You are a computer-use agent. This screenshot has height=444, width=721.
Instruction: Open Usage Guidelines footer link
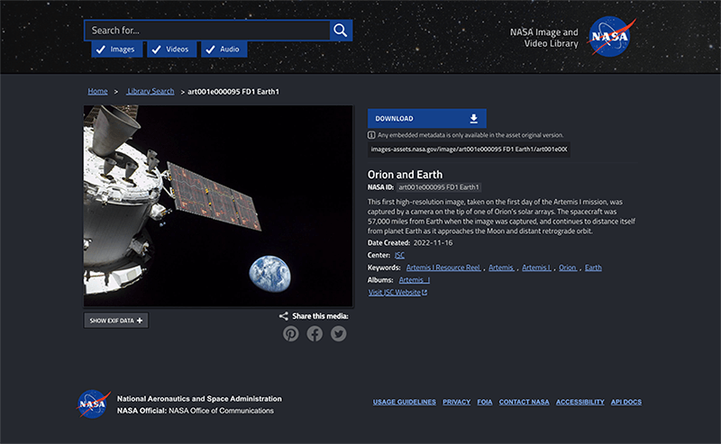(x=404, y=402)
